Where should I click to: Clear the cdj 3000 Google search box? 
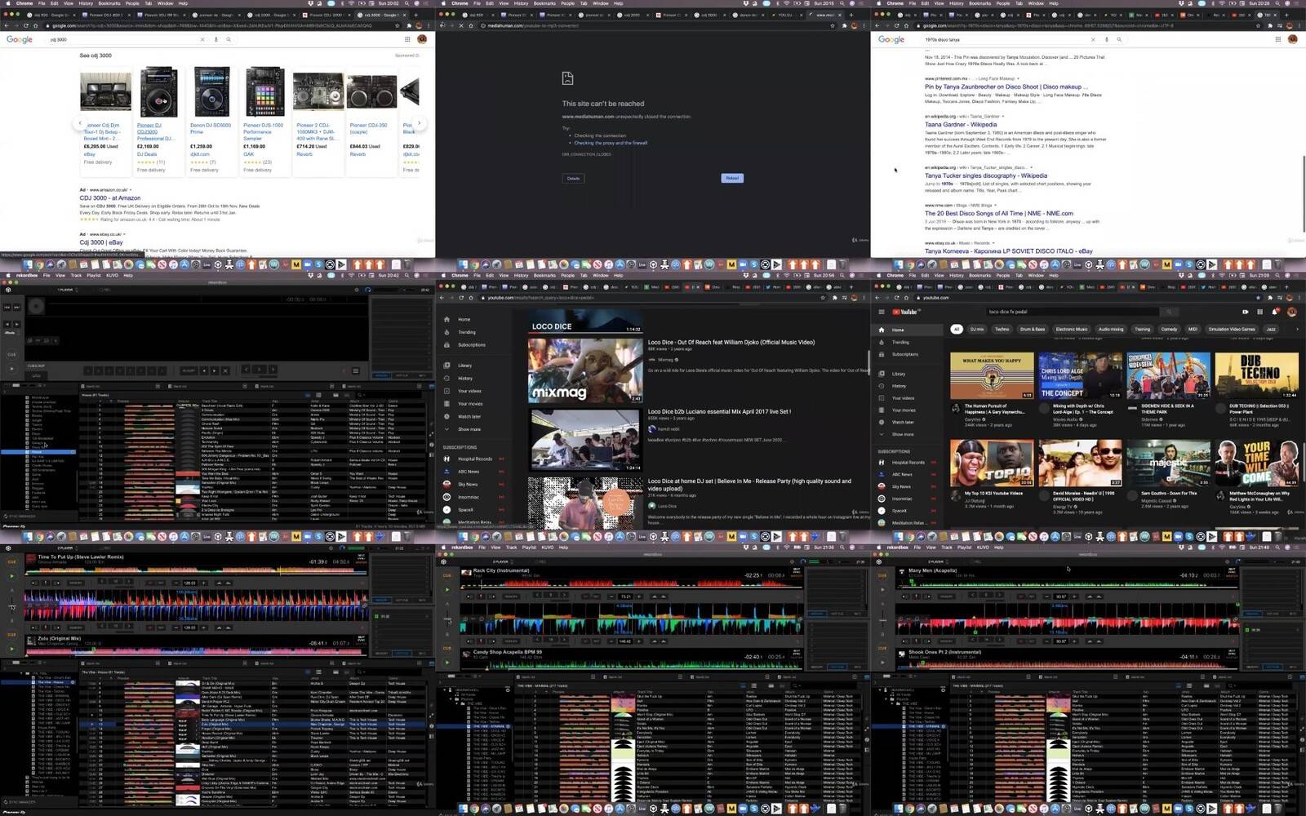pyautogui.click(x=202, y=39)
